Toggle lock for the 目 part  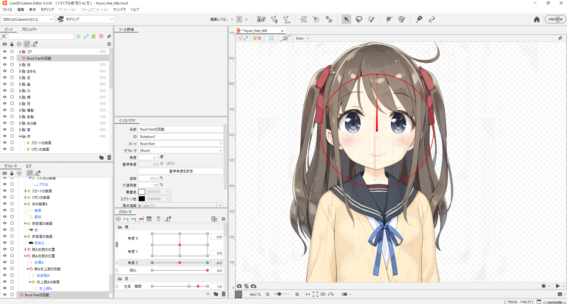pos(12,77)
